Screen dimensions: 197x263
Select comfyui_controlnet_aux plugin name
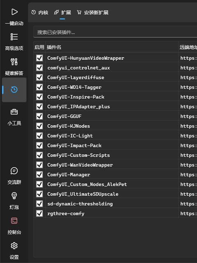[x=78, y=68]
